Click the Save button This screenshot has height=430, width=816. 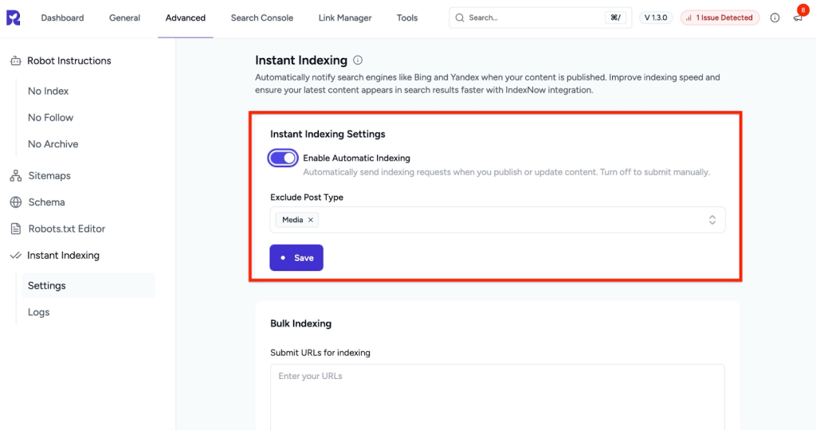pos(296,258)
